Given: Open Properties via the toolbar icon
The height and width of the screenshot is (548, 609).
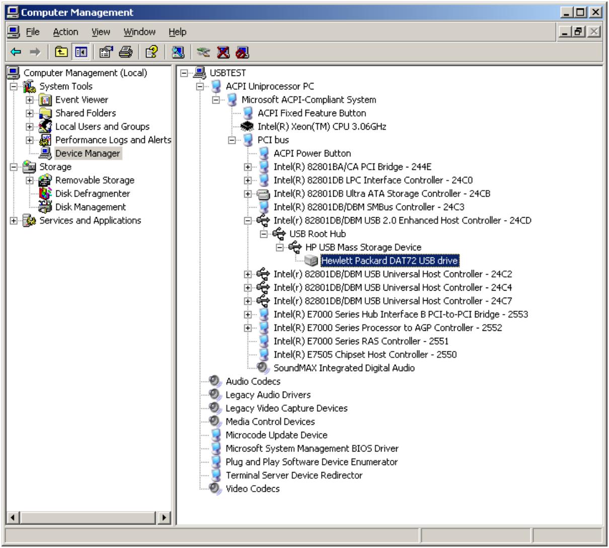Looking at the screenshot, I should coord(107,52).
